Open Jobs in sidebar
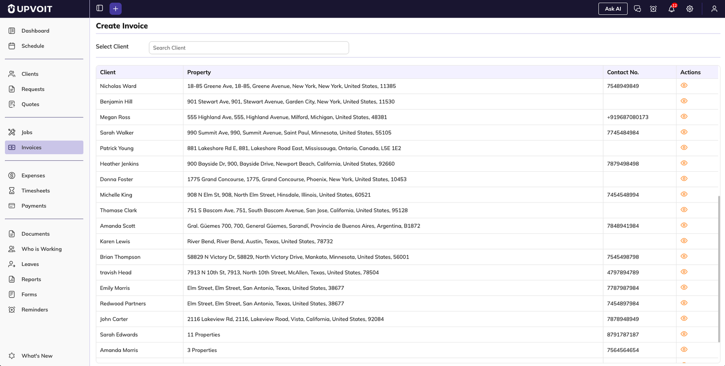 click(x=44, y=132)
